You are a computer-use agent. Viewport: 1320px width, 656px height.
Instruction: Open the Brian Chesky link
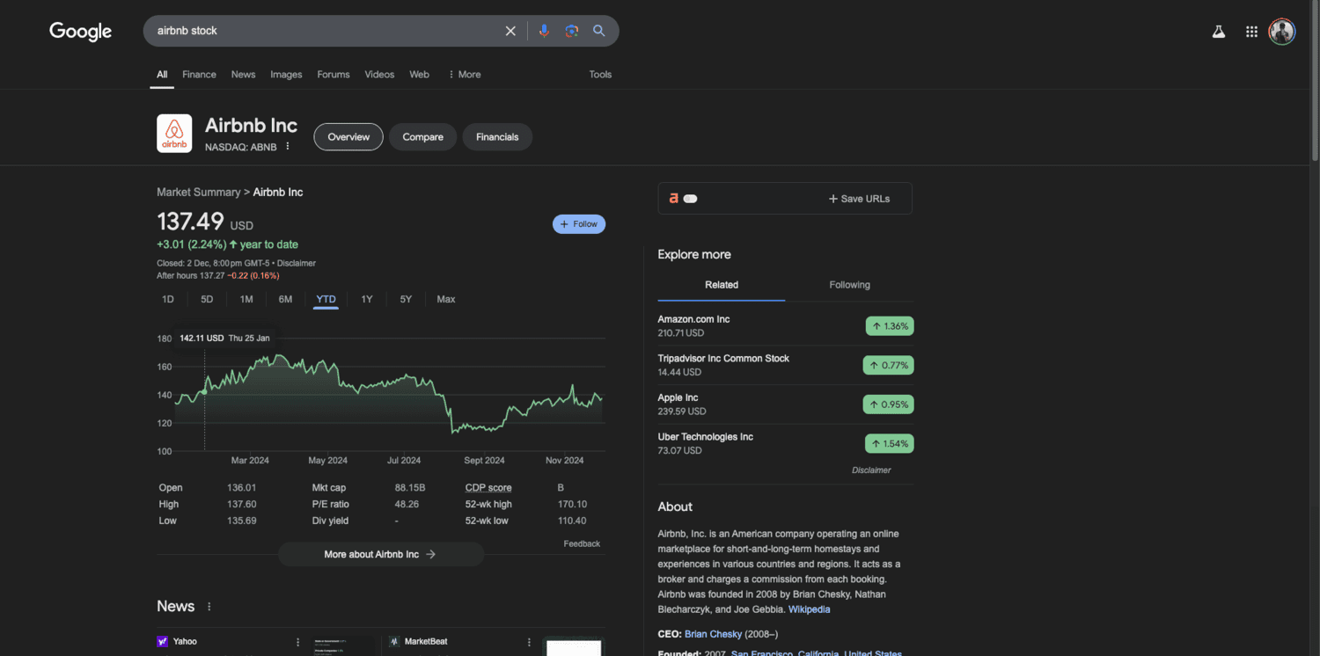714,634
